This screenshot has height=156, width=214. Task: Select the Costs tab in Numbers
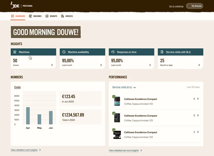coord(17,87)
